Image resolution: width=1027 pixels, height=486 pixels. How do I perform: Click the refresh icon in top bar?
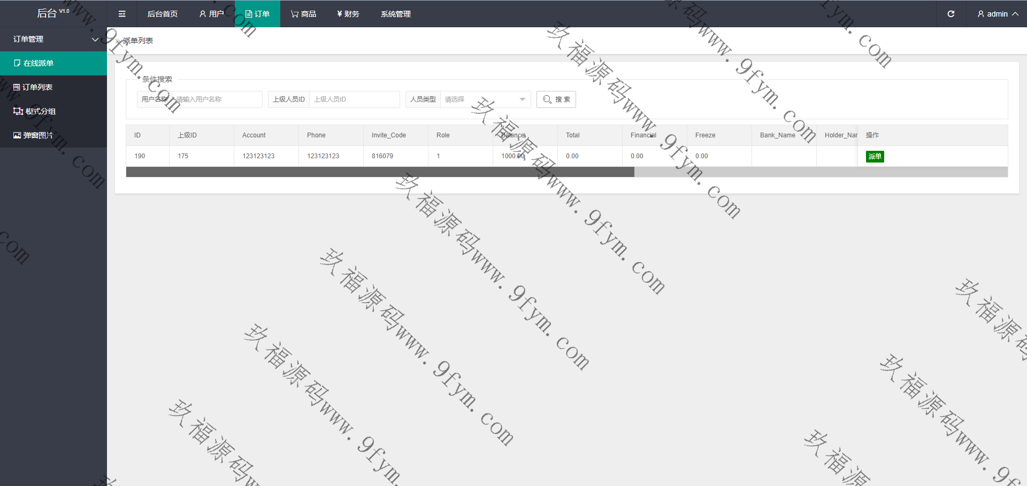(x=951, y=14)
